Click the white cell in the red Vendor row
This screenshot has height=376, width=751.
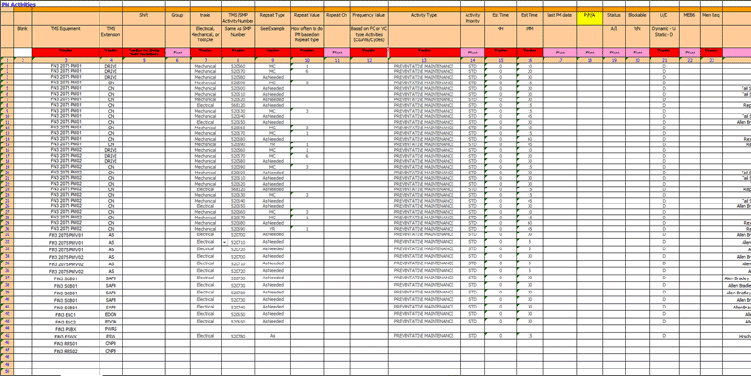click(23, 53)
